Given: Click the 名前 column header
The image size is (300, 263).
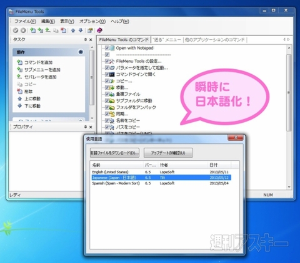Looking at the screenshot, I should pos(117,165).
